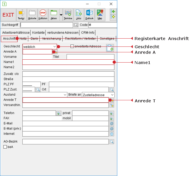Viewport: 190px width, 176px height.
Task: Click into the Titel field
Action: click(x=90, y=57)
